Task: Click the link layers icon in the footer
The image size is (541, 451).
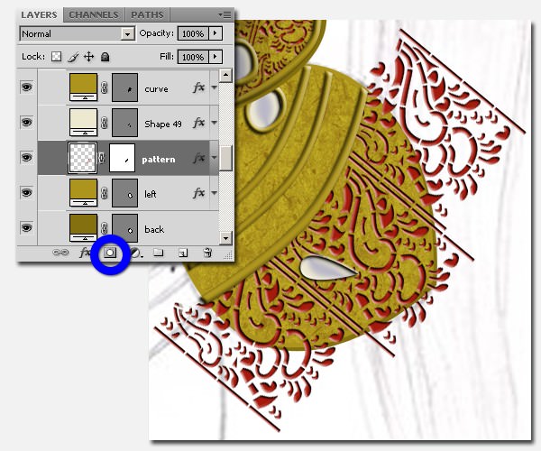Action: pyautogui.click(x=60, y=253)
